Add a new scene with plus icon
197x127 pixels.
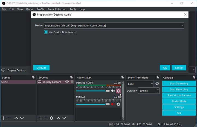coord(4,118)
